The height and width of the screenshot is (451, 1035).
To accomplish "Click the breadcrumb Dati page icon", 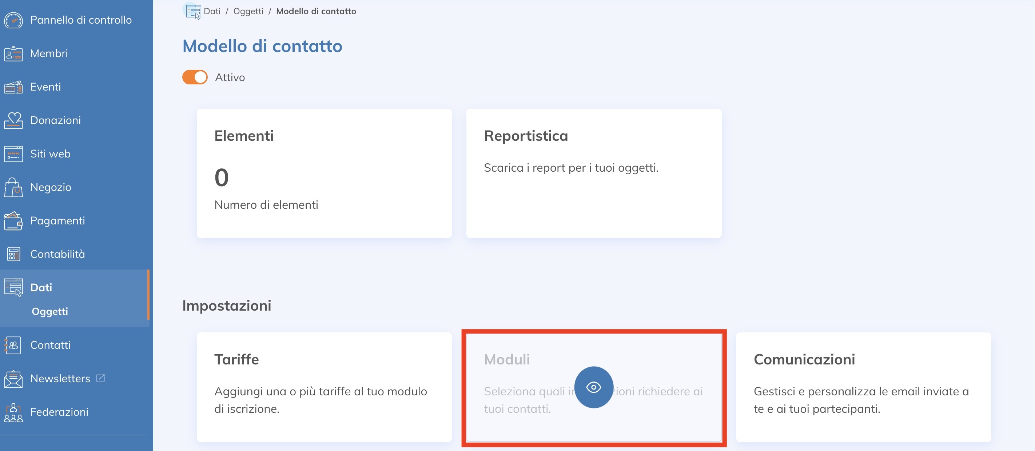I will 192,11.
